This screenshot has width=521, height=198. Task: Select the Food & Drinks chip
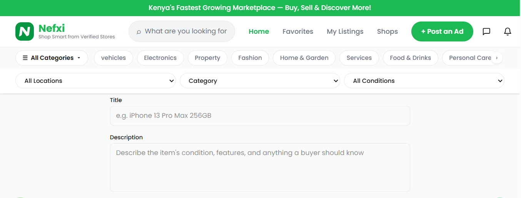pyautogui.click(x=411, y=58)
